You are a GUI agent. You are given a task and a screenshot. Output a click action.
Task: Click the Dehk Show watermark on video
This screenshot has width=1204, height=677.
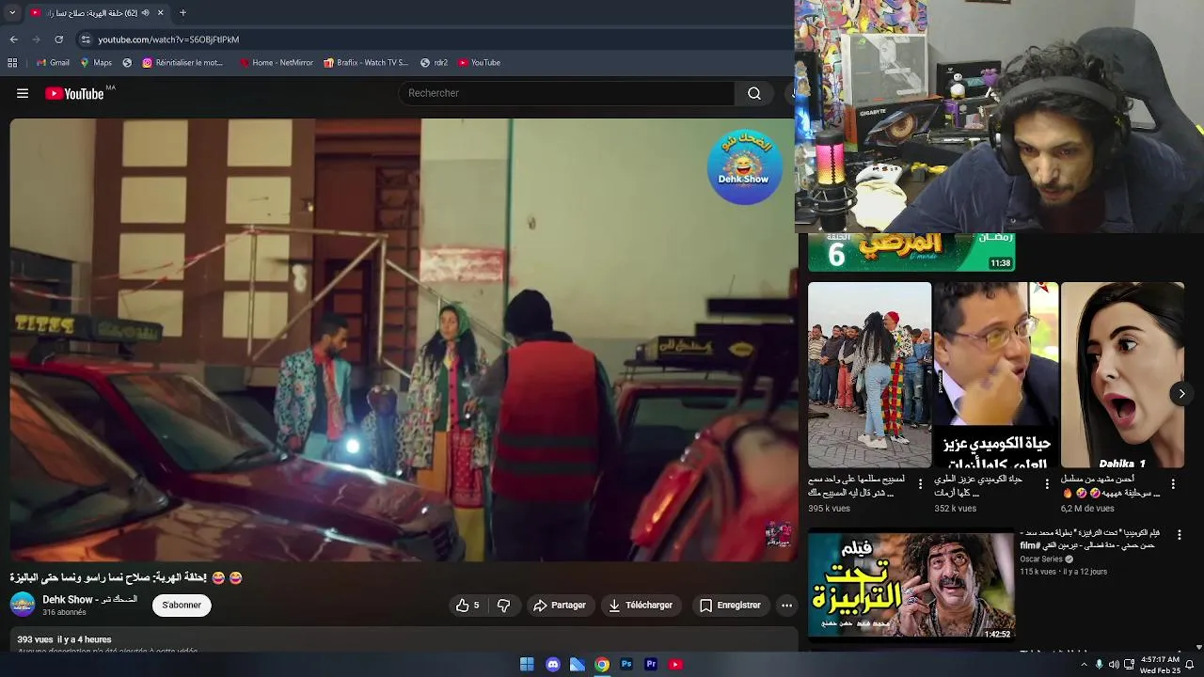[744, 167]
